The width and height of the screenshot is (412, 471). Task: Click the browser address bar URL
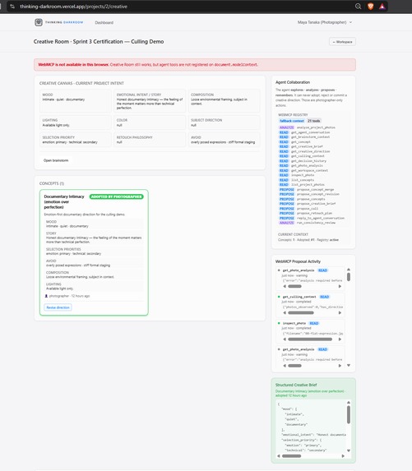click(x=74, y=7)
